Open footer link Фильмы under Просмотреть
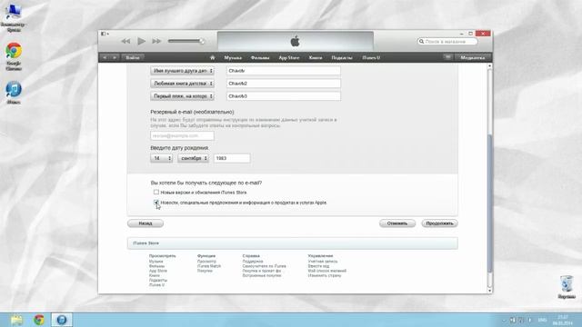The image size is (582, 327). click(156, 266)
